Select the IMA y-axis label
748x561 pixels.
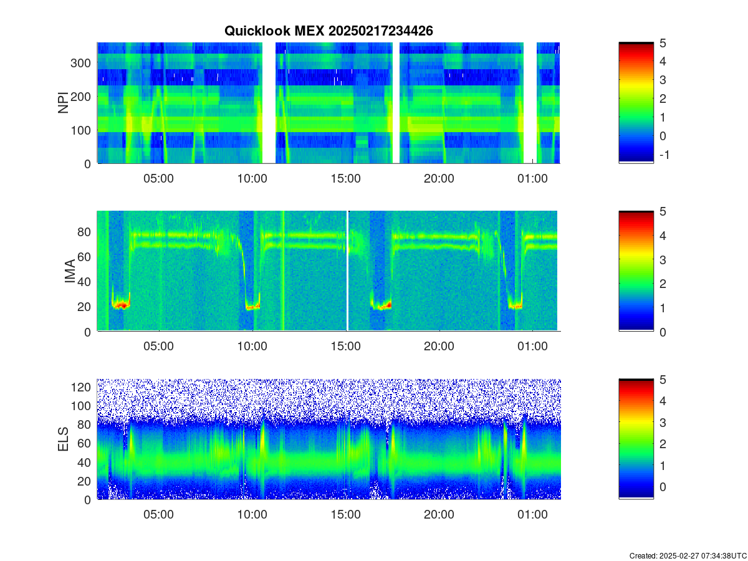coord(69,272)
